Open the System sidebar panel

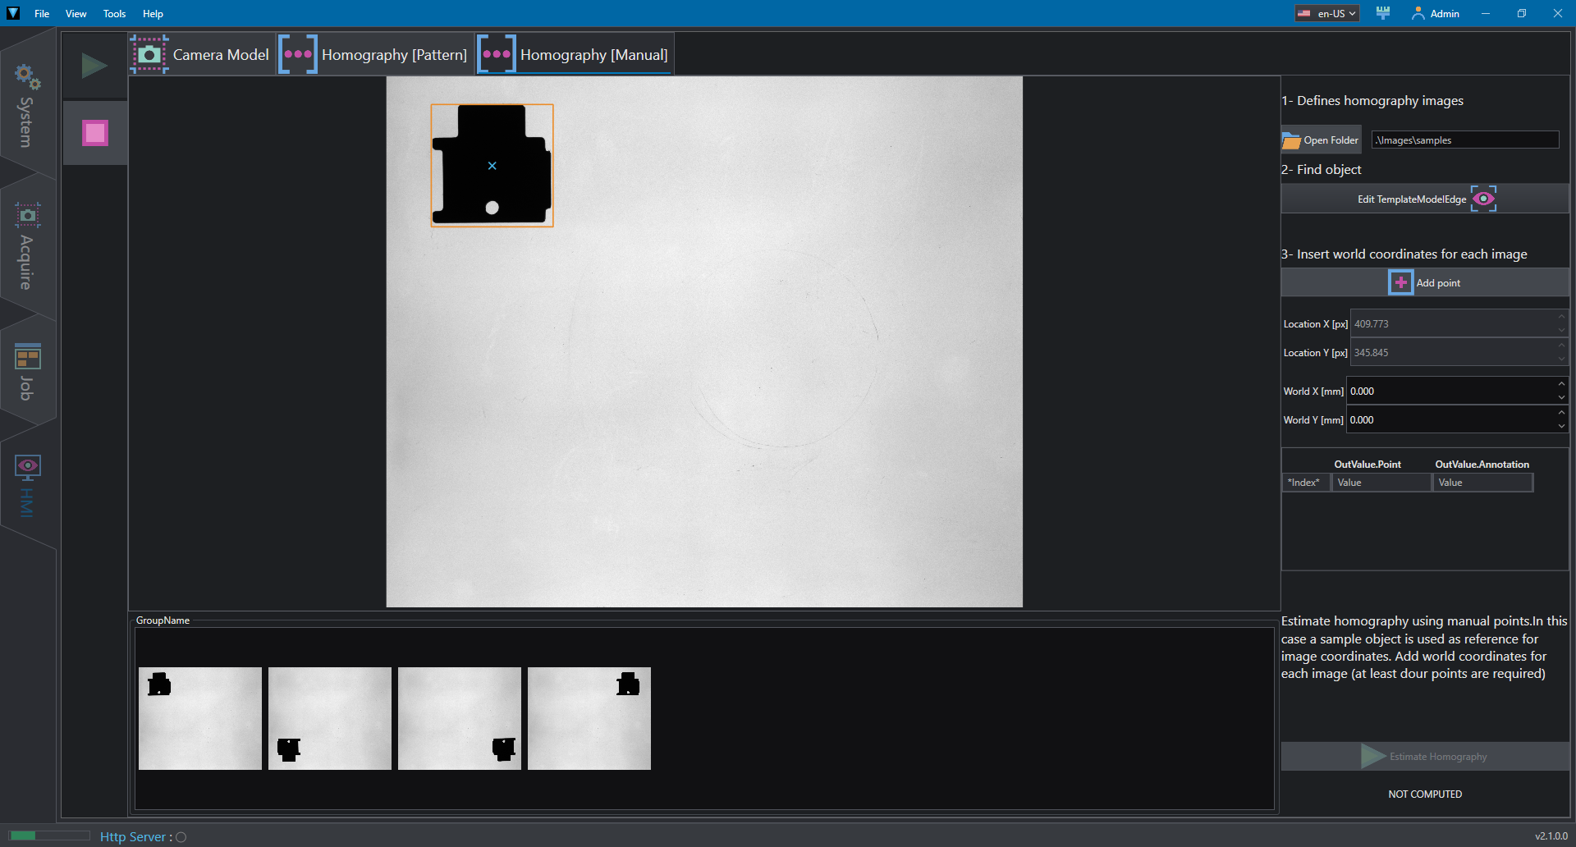pos(27,105)
